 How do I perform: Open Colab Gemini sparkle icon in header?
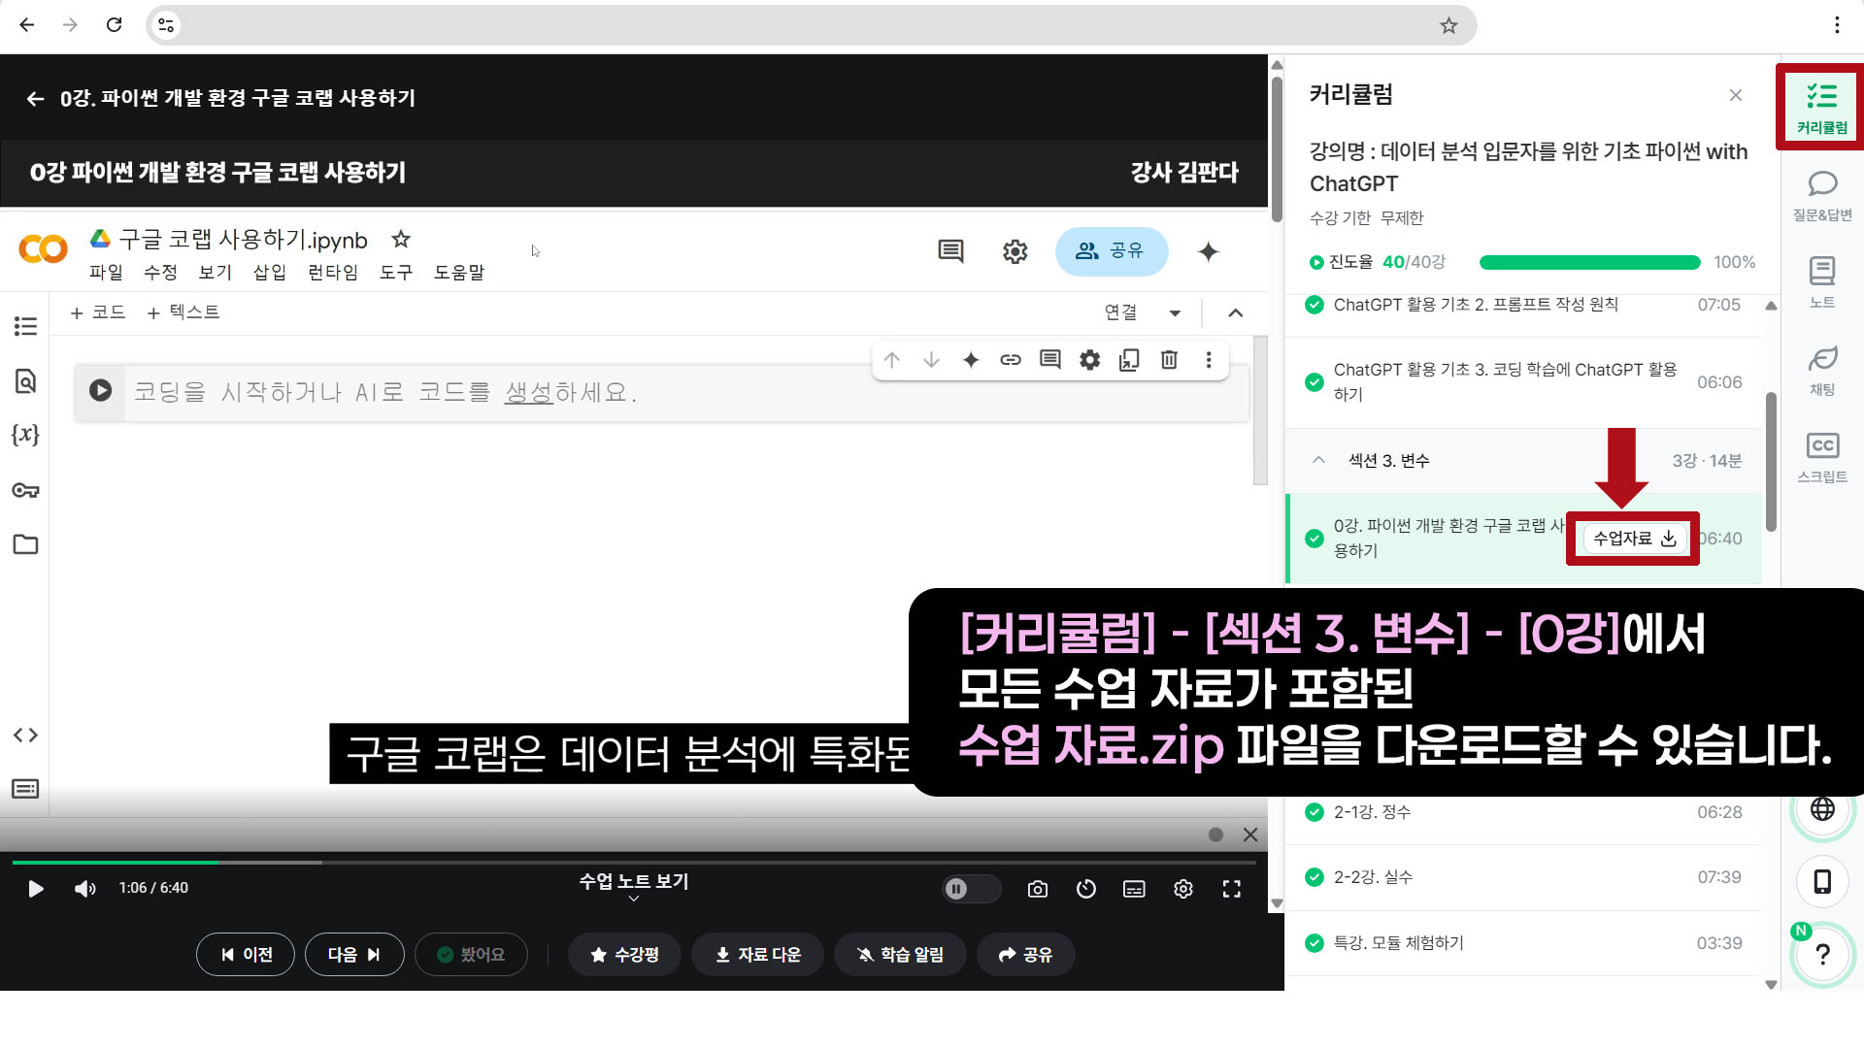pos(1208,251)
